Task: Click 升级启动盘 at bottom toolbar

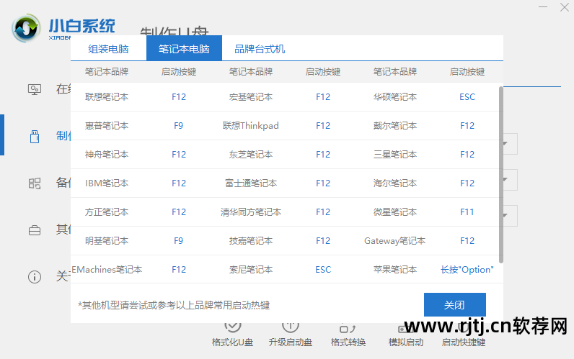Action: 291,342
